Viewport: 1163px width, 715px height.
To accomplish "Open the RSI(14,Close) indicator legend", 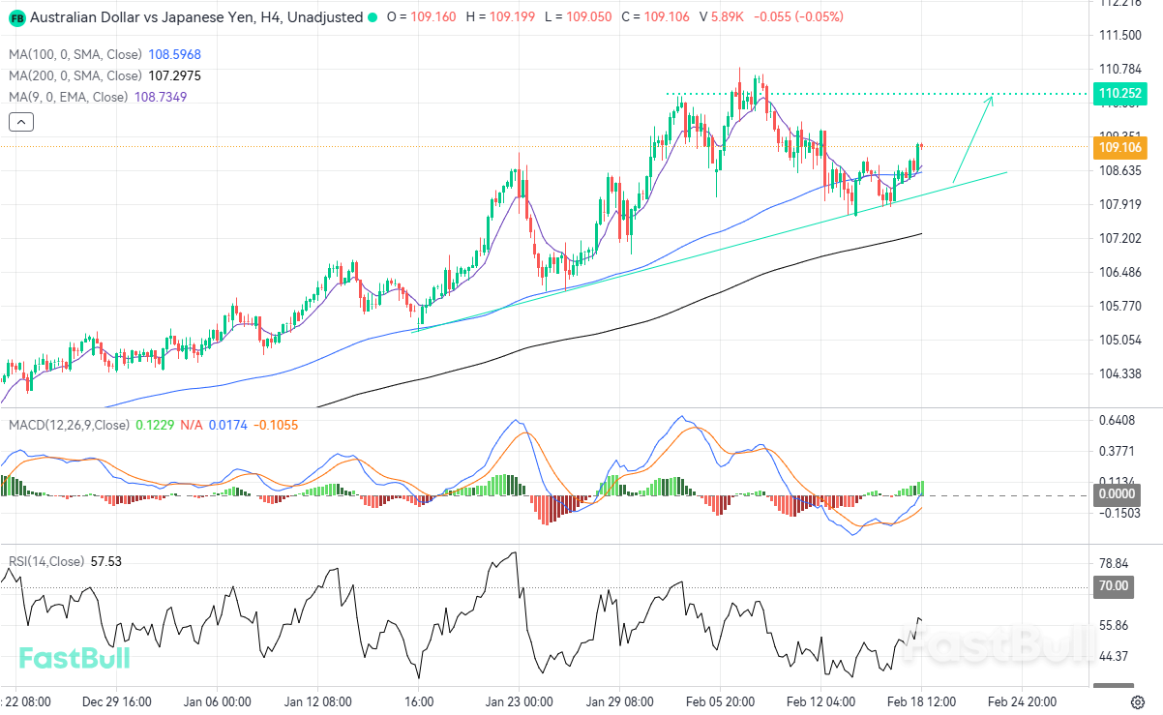I will [x=46, y=561].
